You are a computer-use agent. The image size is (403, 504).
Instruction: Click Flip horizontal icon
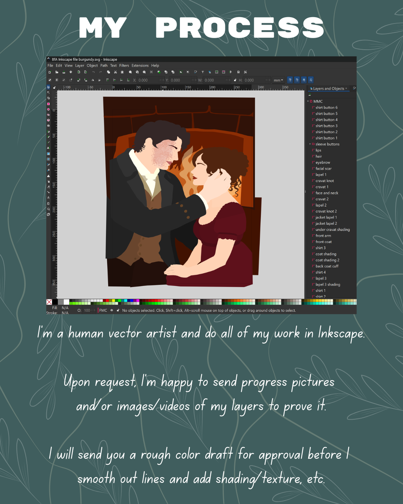pos(93,80)
